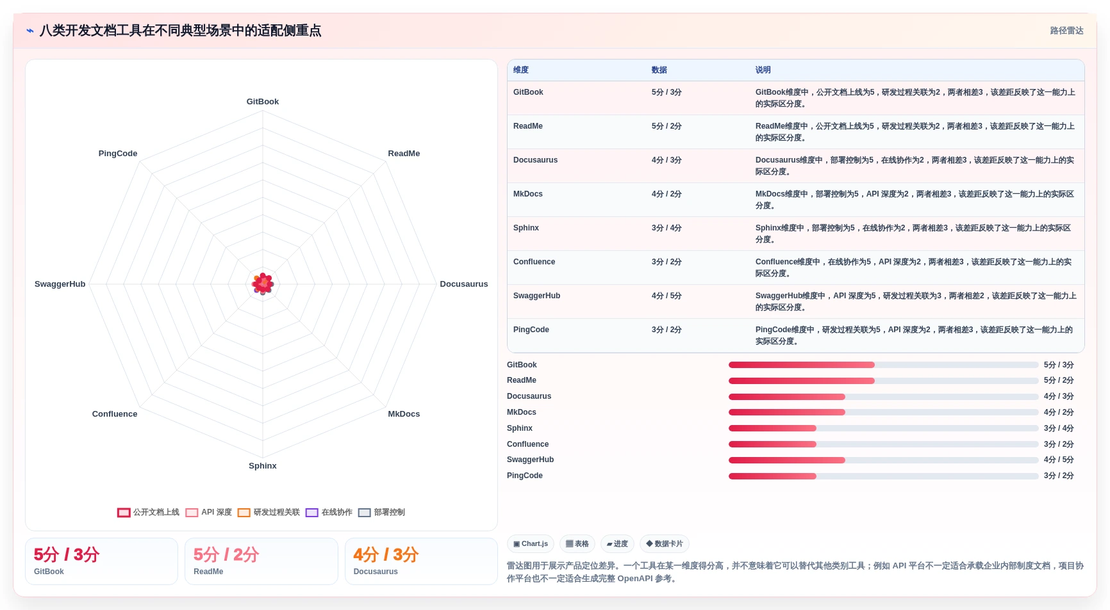Click the SwaggerHub progress bar
The height and width of the screenshot is (610, 1110).
tap(883, 460)
